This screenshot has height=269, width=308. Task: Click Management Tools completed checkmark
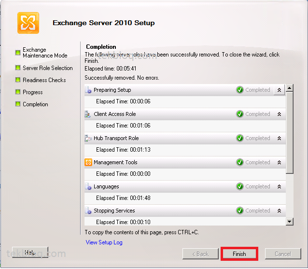[x=240, y=162]
